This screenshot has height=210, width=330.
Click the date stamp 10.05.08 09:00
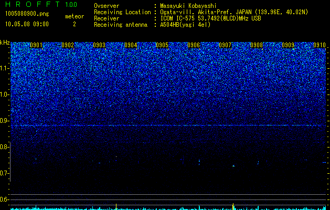click(27, 24)
